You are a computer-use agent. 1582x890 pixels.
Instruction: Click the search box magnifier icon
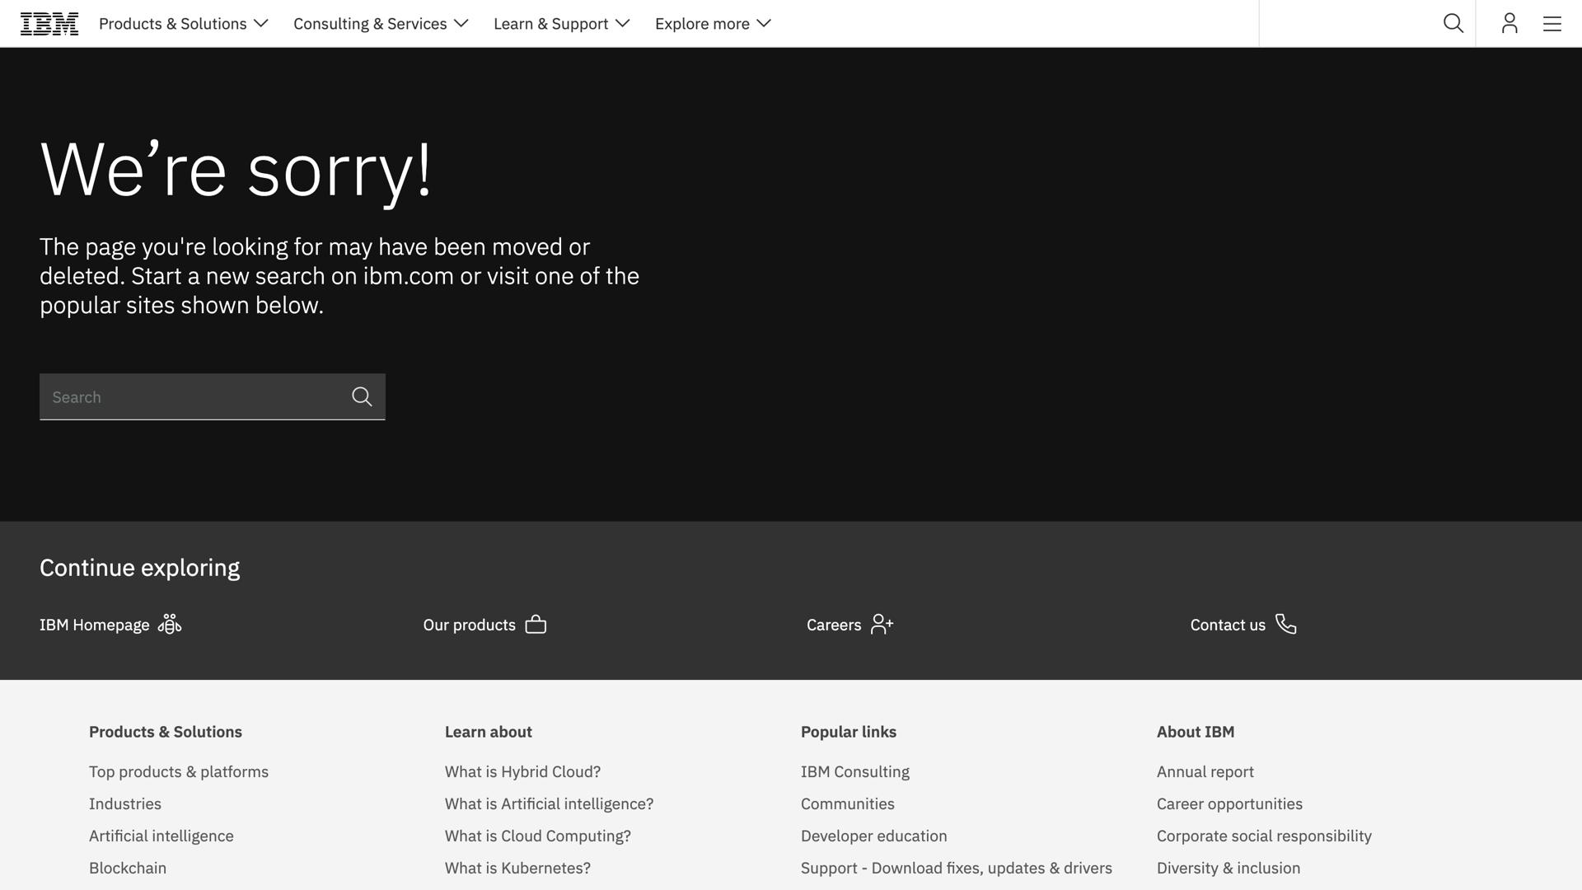(362, 397)
